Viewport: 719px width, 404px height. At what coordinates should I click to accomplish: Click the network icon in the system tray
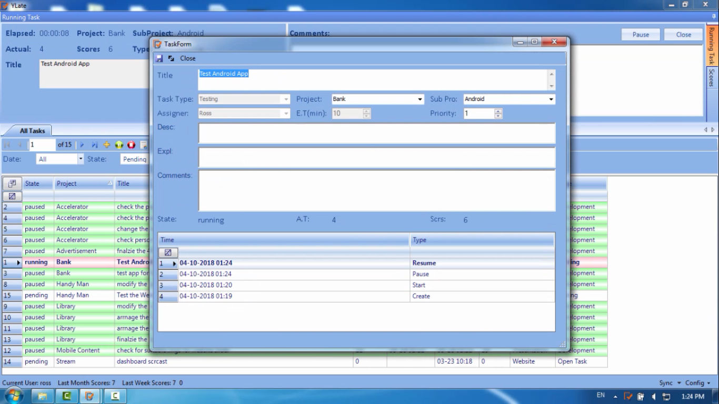pyautogui.click(x=666, y=396)
